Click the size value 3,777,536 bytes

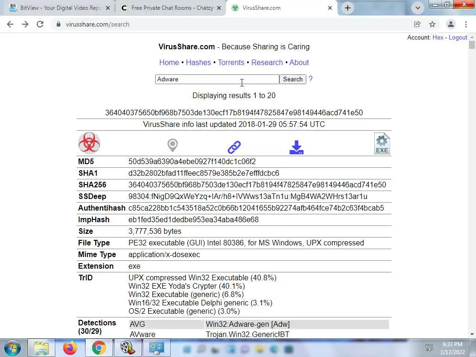[155, 231]
